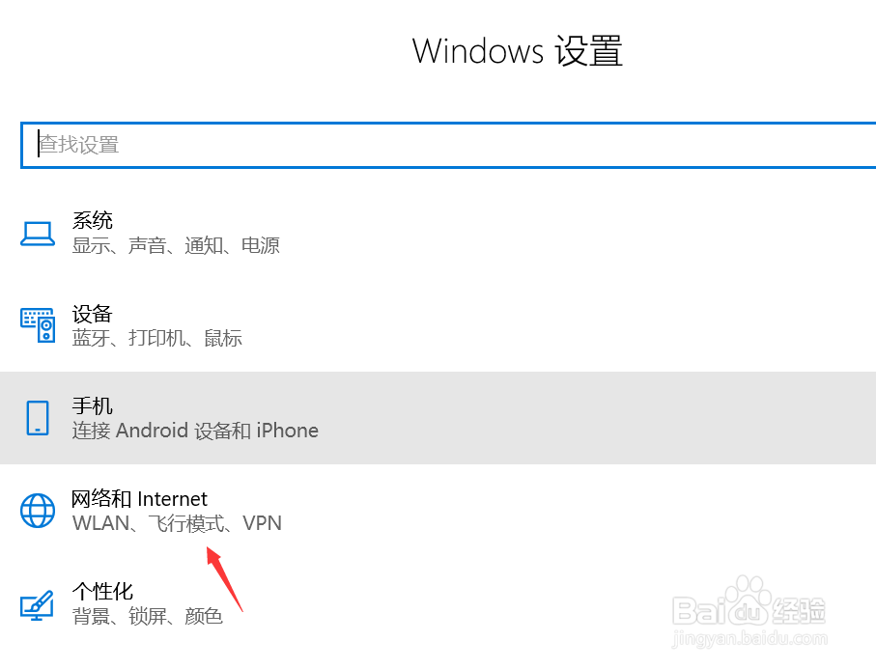Click the red arrow annotation
The image size is (876, 669).
pos(227,577)
